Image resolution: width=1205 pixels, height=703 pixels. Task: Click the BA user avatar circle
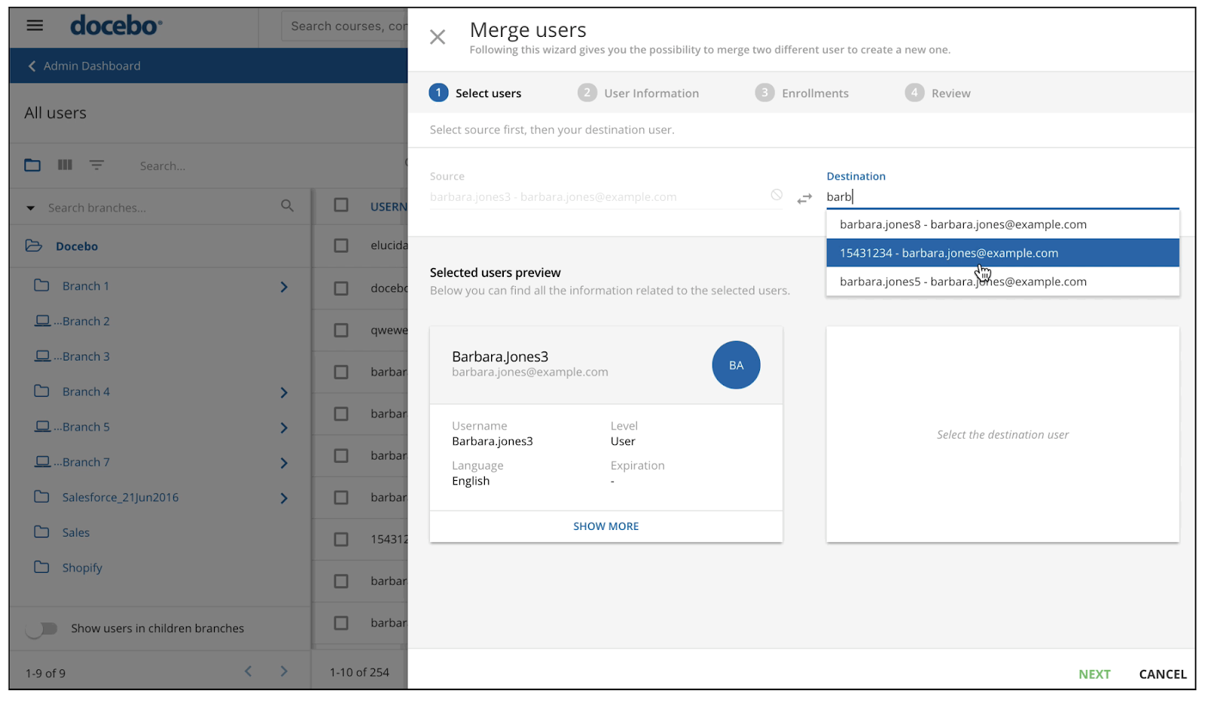(x=735, y=365)
